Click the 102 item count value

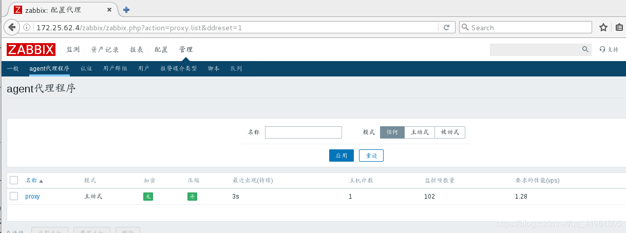(429, 197)
